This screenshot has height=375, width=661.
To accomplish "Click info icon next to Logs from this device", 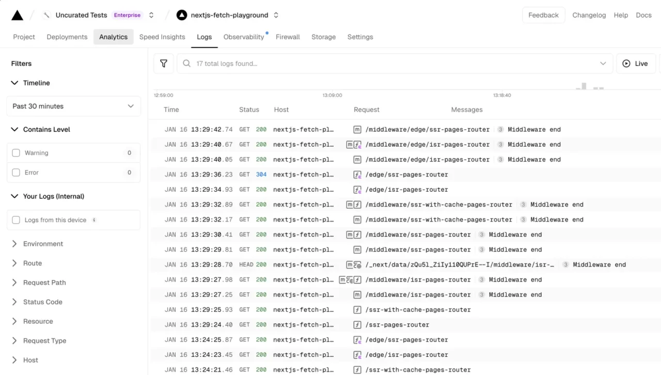I will (x=94, y=220).
